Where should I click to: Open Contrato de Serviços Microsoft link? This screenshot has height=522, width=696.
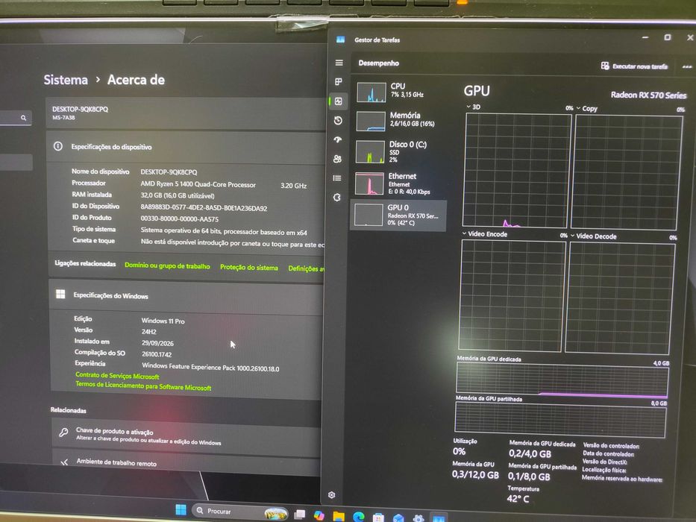pyautogui.click(x=117, y=376)
